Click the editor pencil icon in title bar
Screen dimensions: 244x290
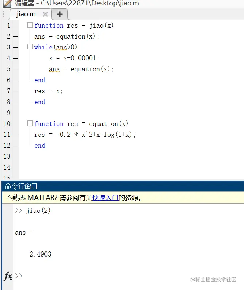tap(8, 3)
